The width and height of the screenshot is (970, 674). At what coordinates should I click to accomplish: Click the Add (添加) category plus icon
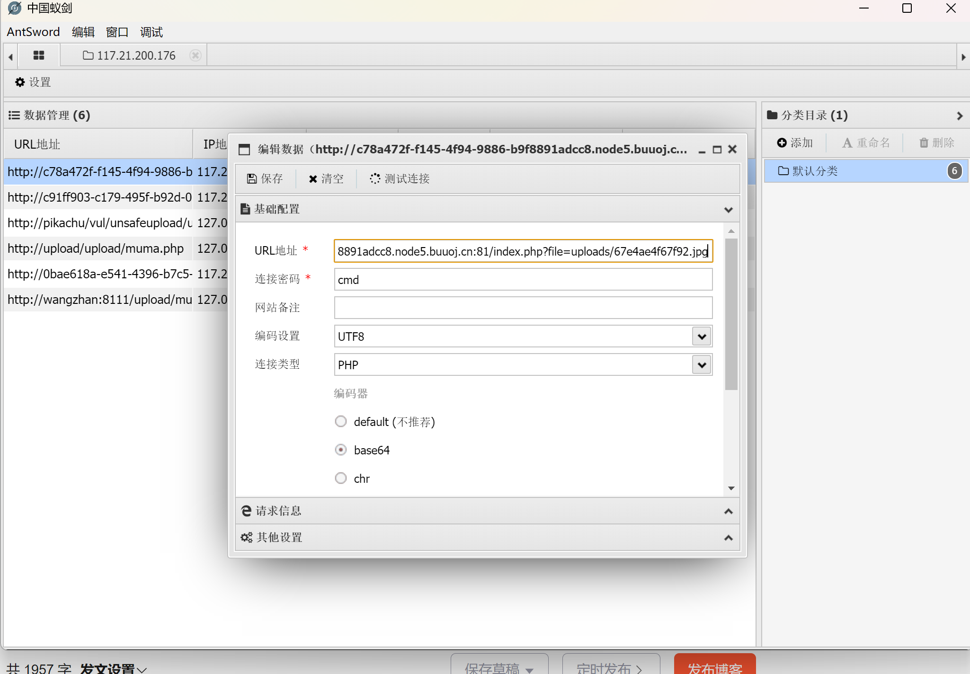pyautogui.click(x=782, y=142)
